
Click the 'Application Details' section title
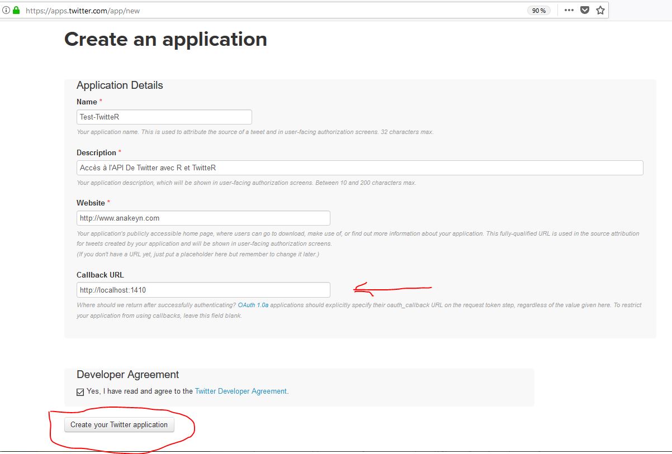tap(120, 85)
